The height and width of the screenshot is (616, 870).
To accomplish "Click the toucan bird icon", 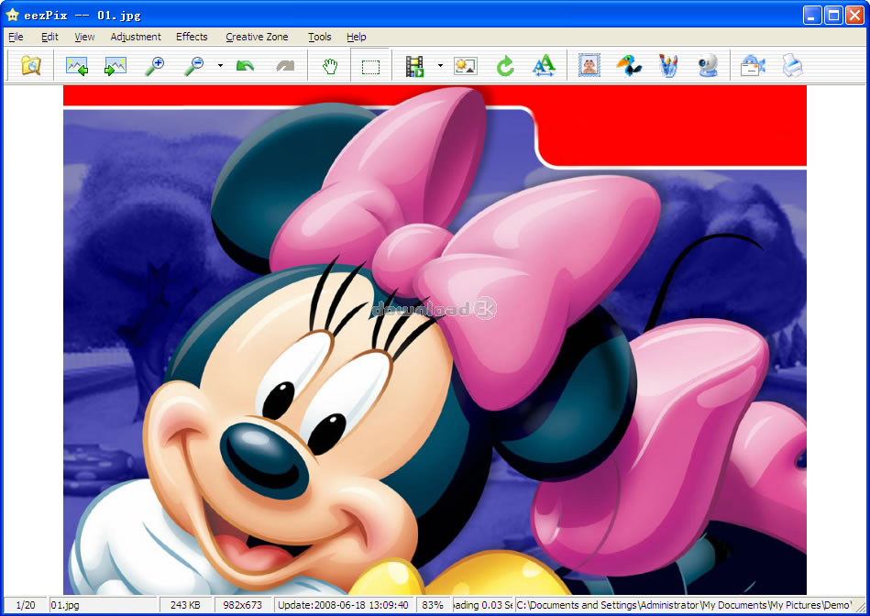I will point(629,65).
